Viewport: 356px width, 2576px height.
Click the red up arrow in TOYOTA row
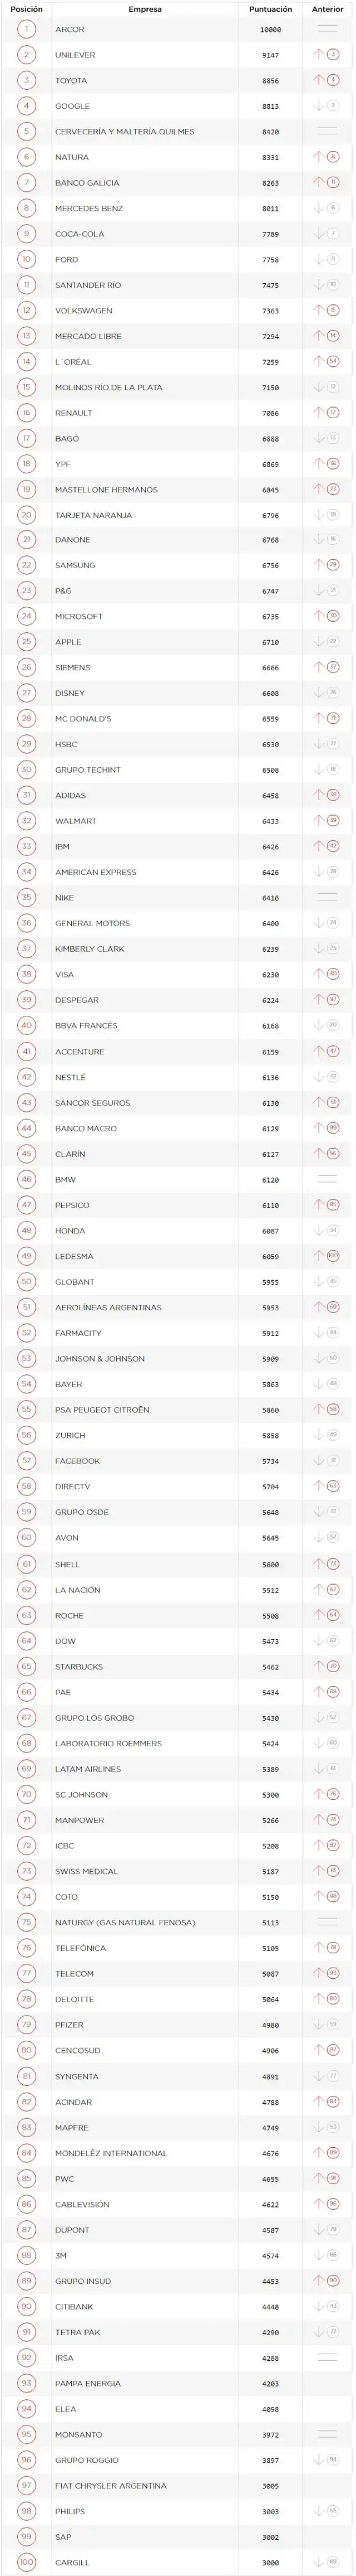(x=319, y=80)
